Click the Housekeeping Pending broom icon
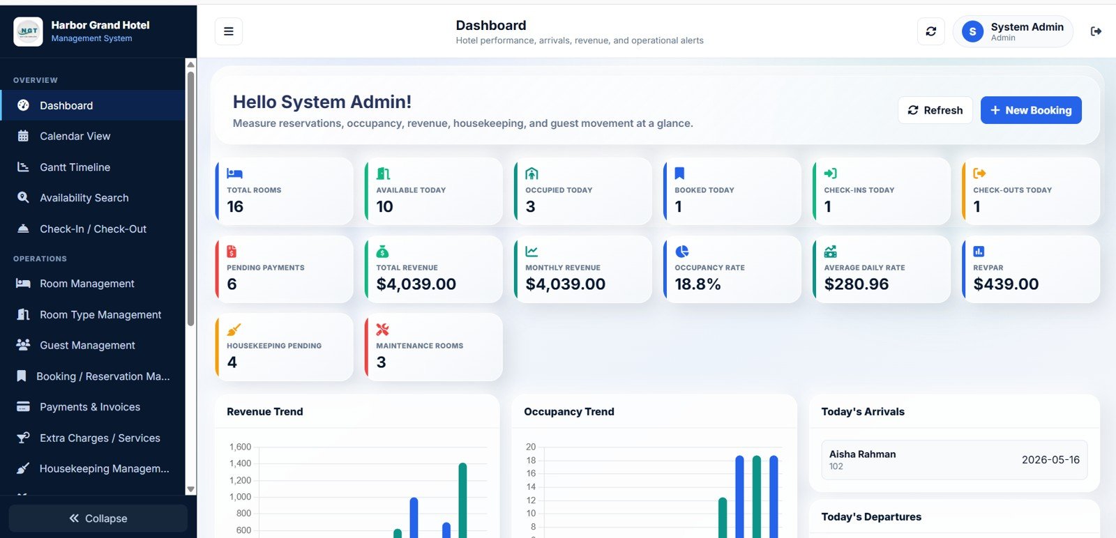This screenshot has height=538, width=1116. [234, 329]
